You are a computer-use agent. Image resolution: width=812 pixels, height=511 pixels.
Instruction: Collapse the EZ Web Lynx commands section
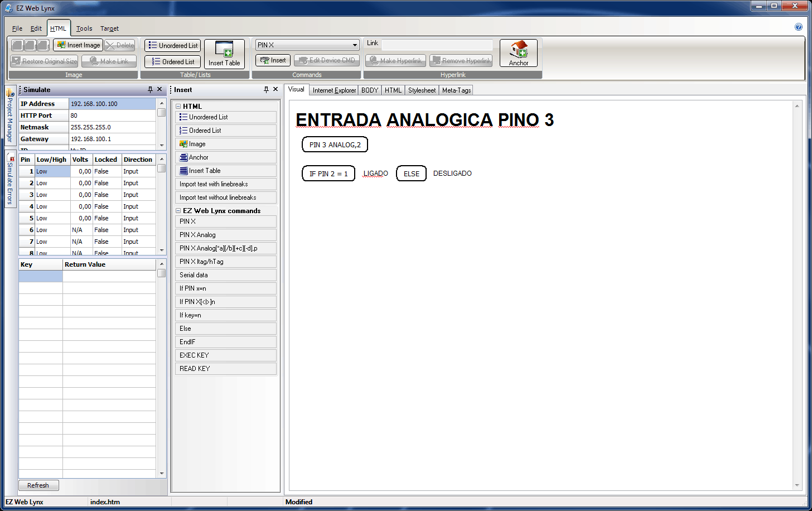point(178,211)
